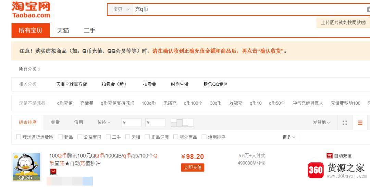Screen dimensions: 370x187
Task: Select the q币充值支持花呗 suggestion
Action: (118, 103)
